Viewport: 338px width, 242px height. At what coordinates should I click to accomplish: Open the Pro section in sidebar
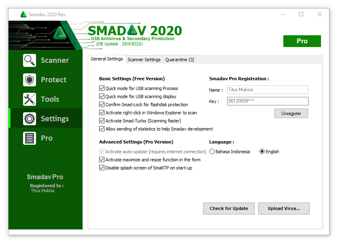[x=47, y=138]
